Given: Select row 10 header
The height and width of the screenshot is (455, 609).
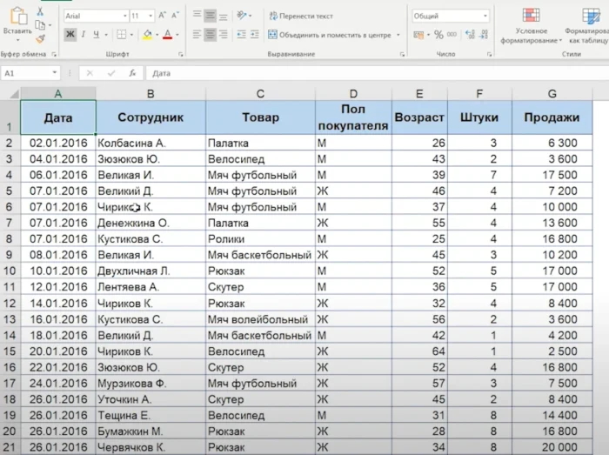Looking at the screenshot, I should coord(10,271).
